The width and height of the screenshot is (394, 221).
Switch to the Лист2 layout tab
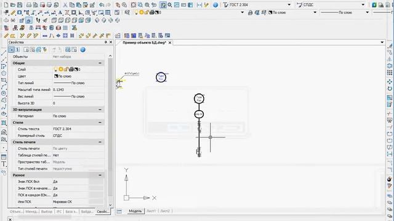pyautogui.click(x=165, y=211)
